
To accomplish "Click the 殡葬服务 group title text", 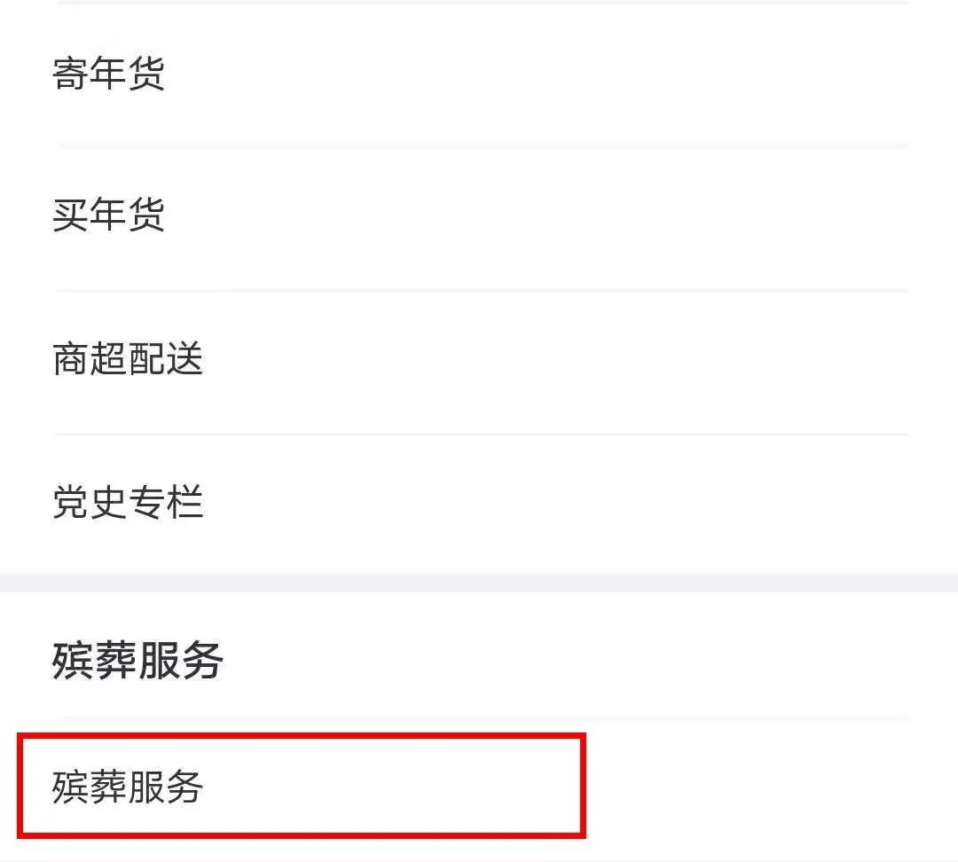I will click(137, 661).
